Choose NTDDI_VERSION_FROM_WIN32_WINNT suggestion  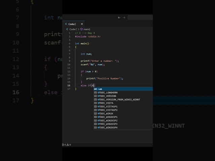tap(123, 100)
